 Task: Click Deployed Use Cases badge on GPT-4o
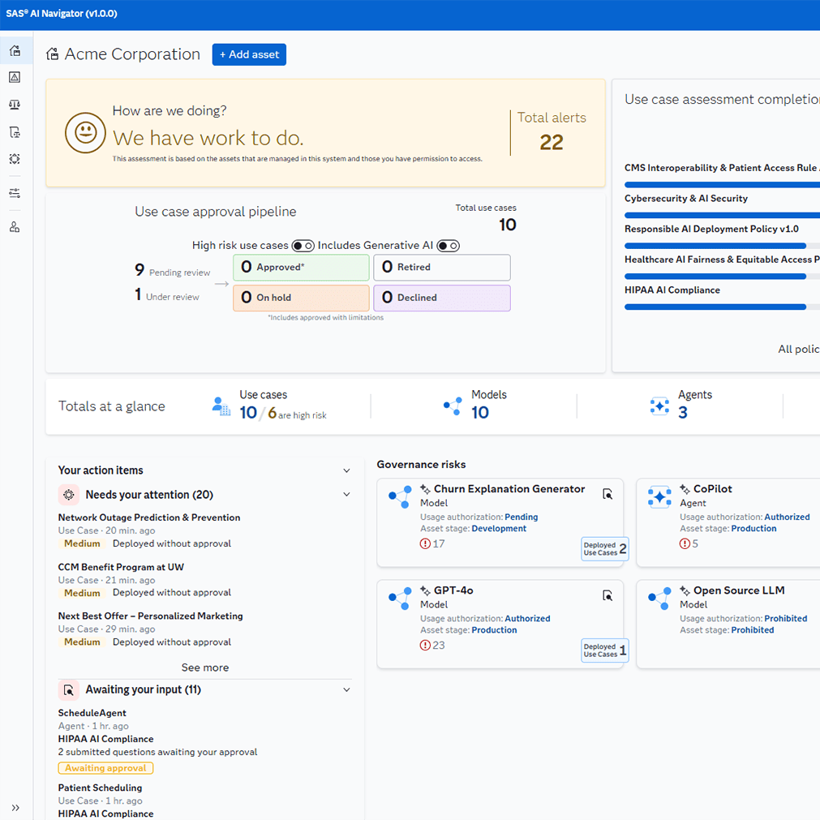604,650
